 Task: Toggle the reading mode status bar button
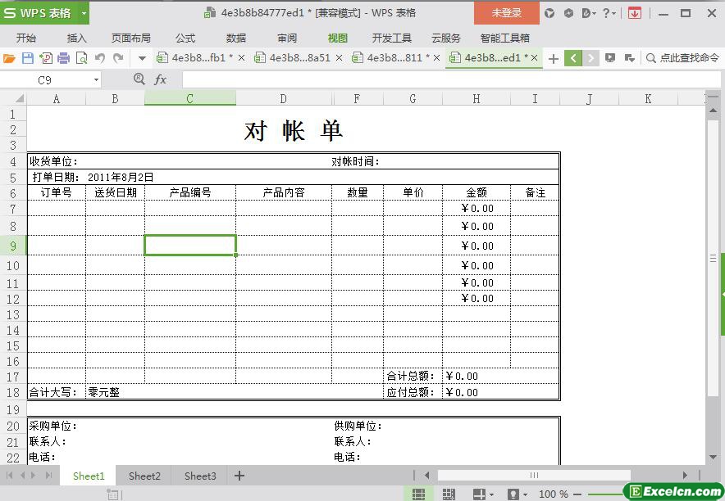(480, 494)
